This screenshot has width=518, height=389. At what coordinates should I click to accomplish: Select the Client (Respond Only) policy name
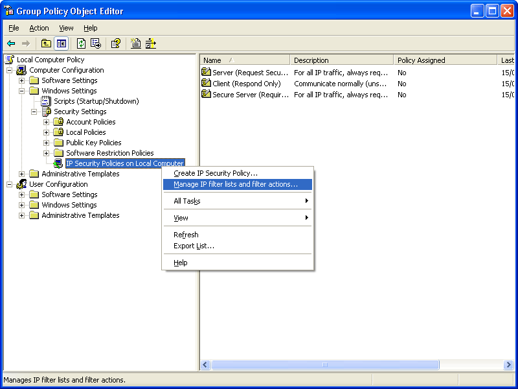(247, 84)
